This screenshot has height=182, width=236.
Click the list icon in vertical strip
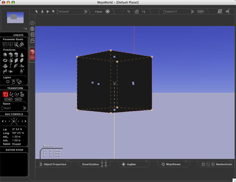click(32, 34)
